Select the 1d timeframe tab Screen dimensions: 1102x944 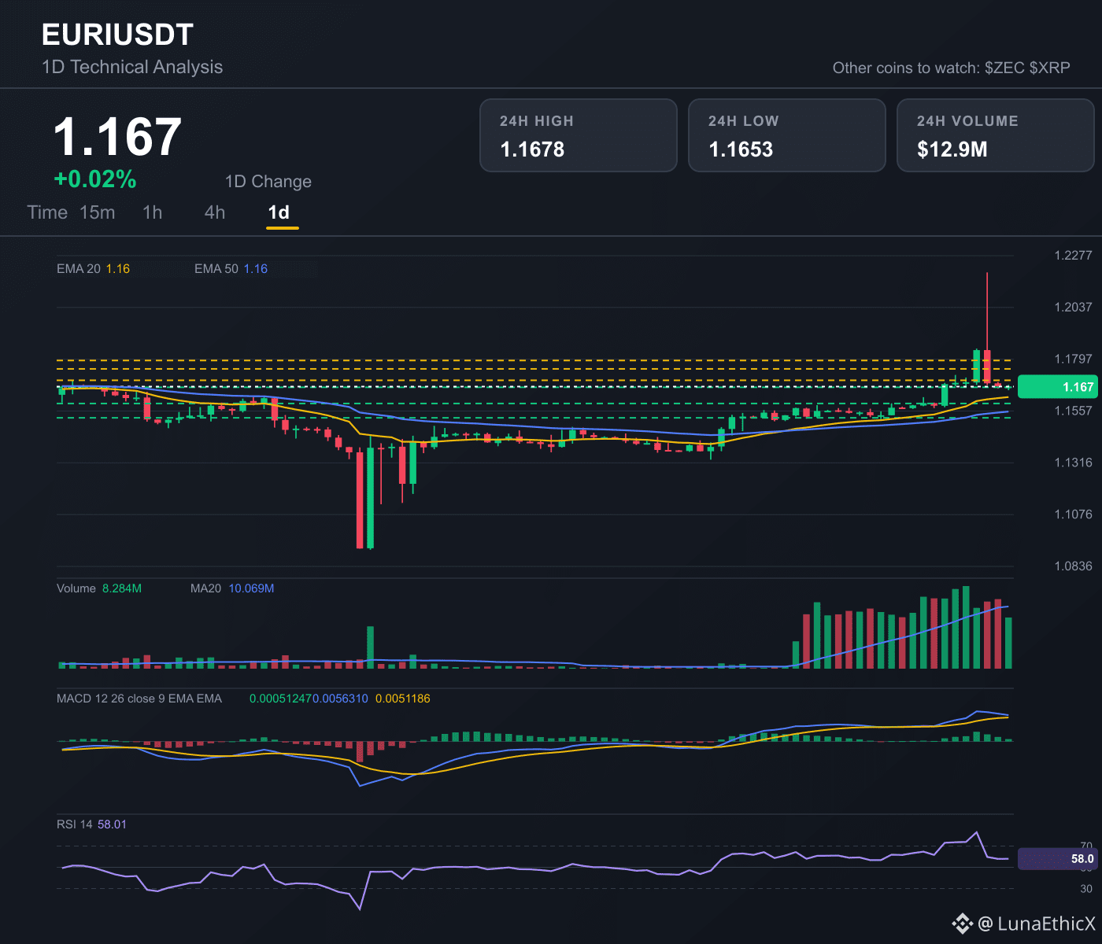pyautogui.click(x=279, y=212)
